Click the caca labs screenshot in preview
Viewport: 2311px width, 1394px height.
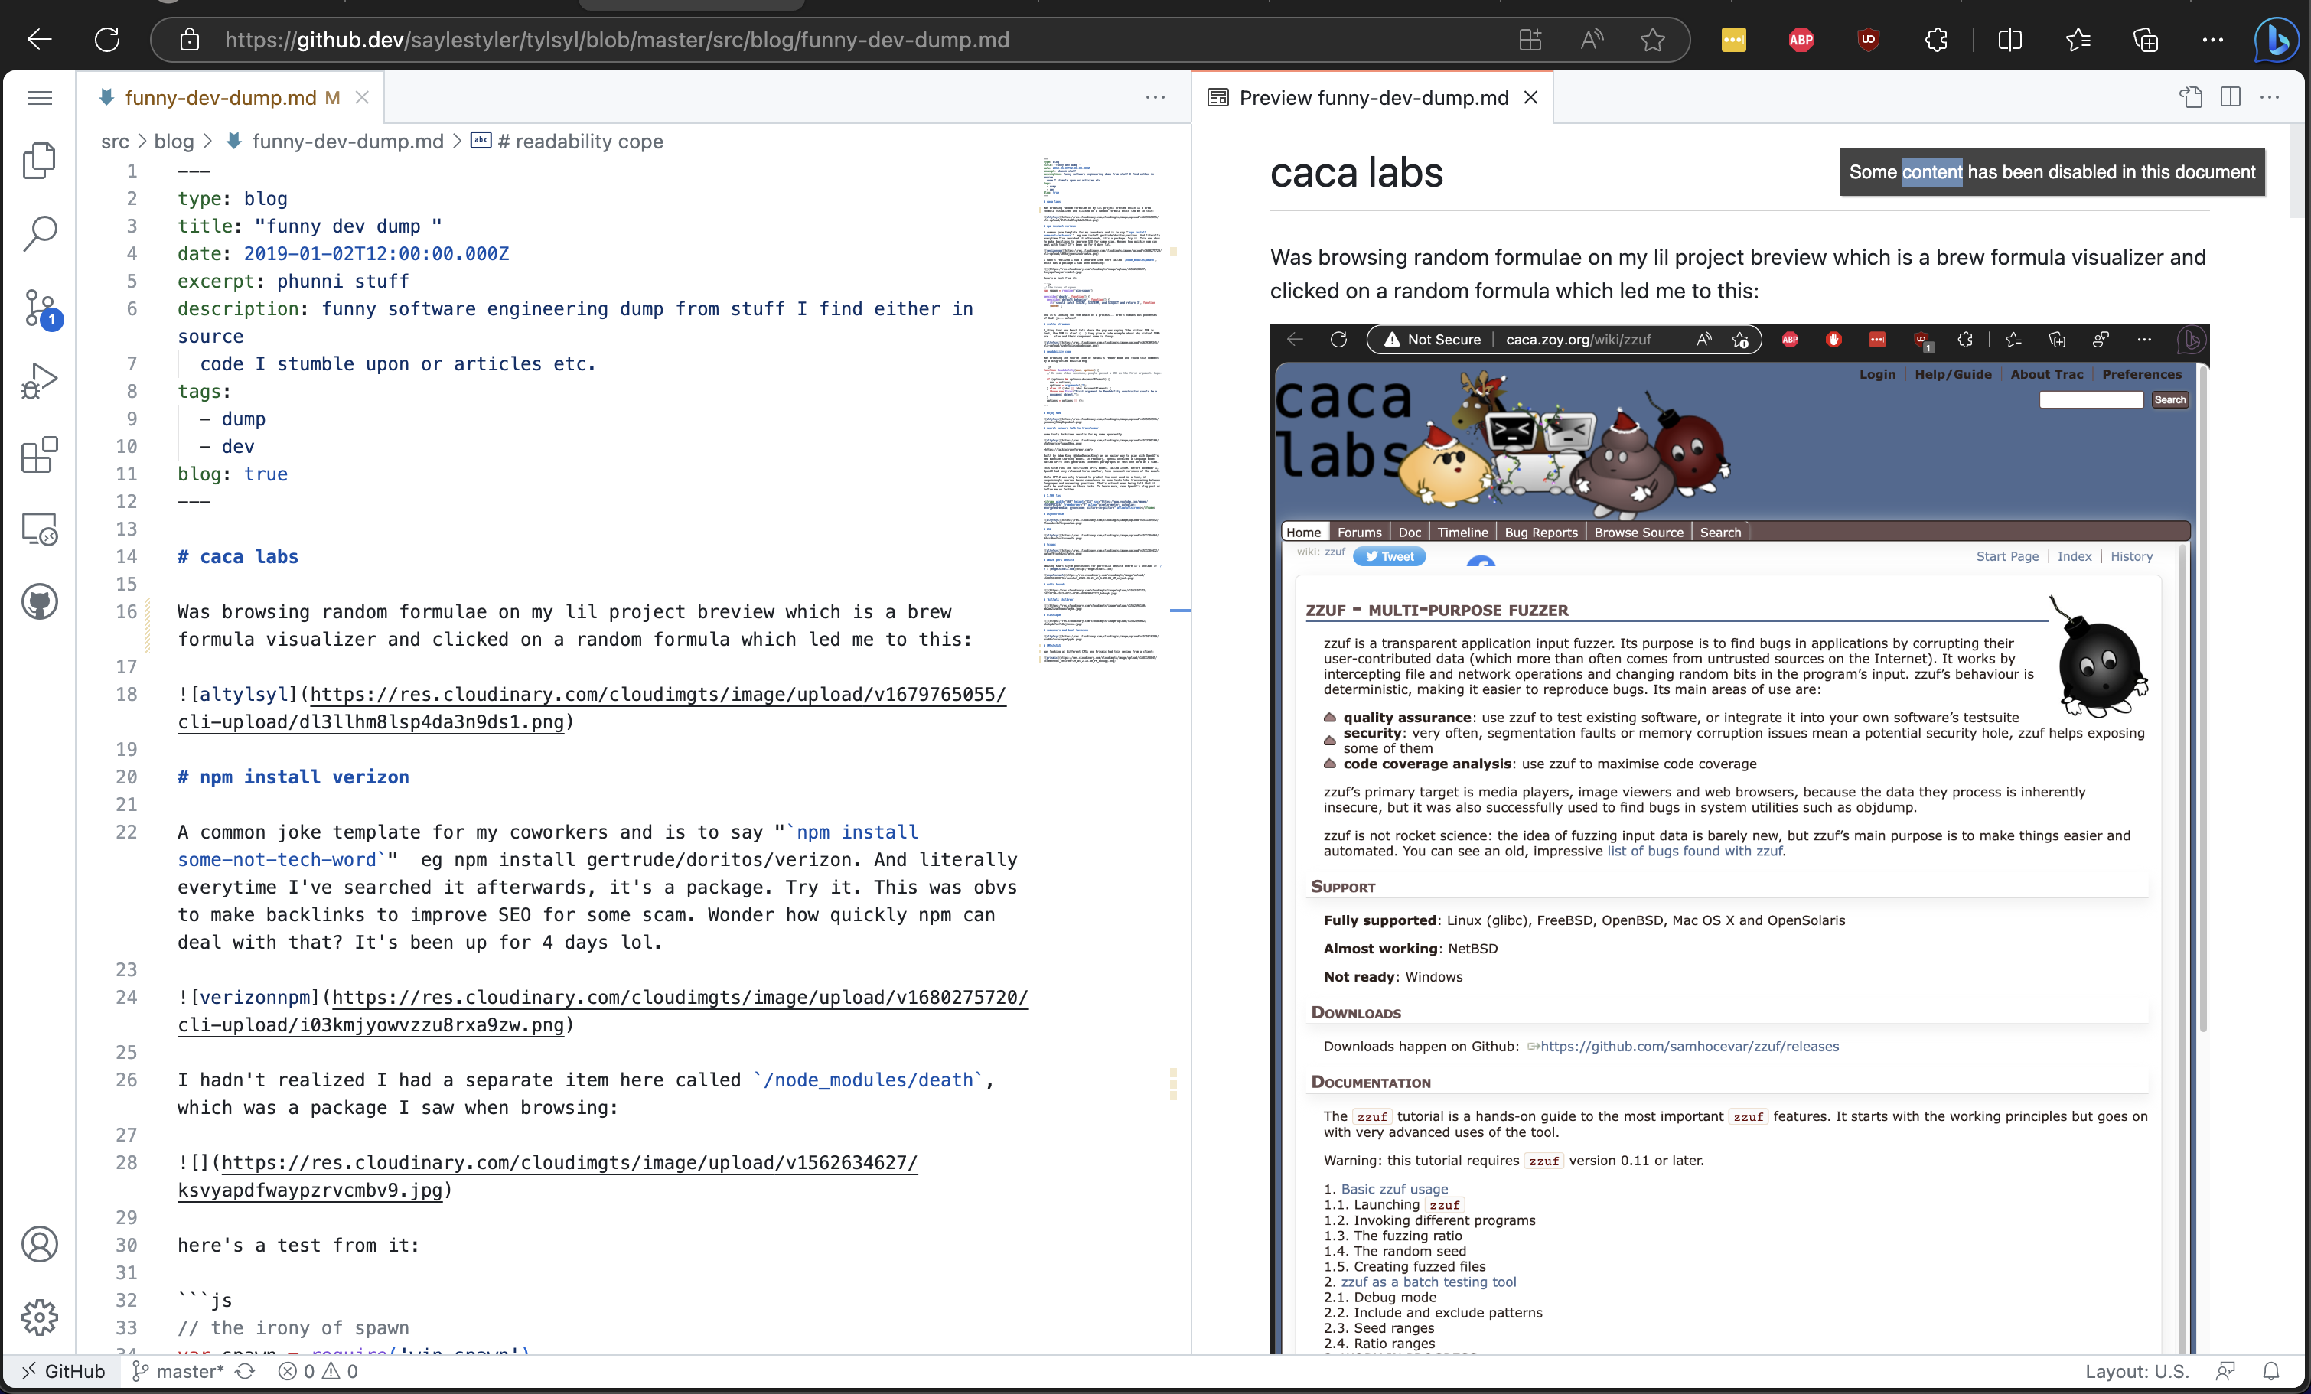point(1739,838)
